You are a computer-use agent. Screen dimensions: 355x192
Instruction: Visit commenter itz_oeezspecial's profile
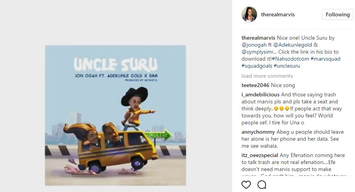[260, 155]
